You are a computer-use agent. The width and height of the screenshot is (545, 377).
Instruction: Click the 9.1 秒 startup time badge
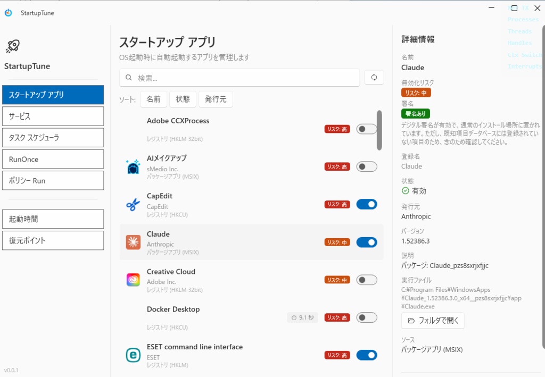coord(302,317)
